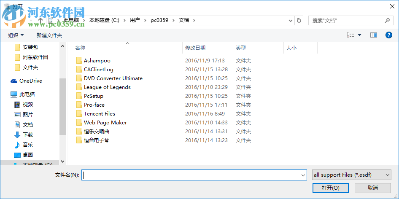Click the sidebar scroll down arrow
The width and height of the screenshot is (399, 199).
62,161
